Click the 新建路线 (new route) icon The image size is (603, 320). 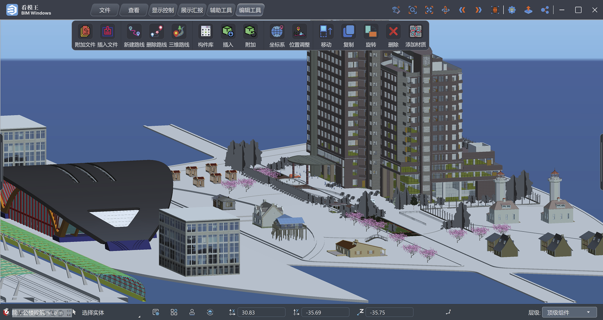134,32
